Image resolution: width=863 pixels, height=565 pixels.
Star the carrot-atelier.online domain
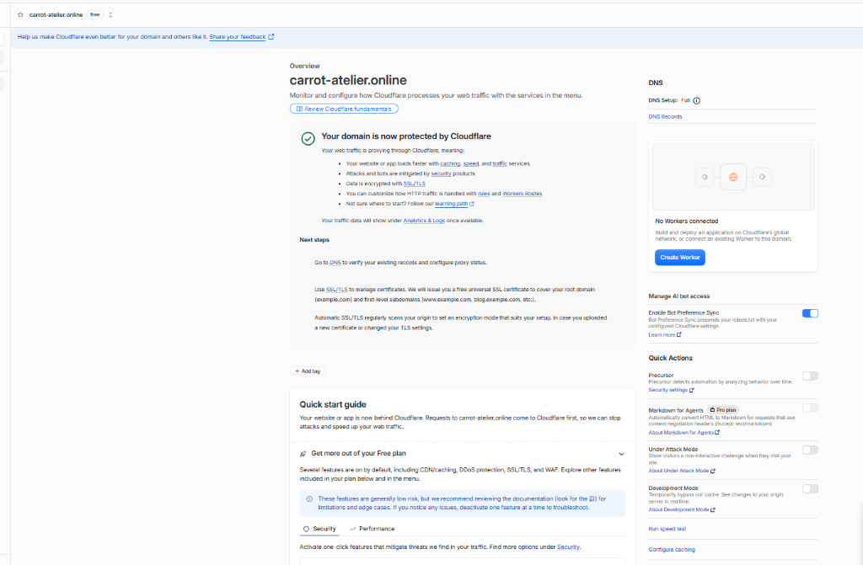tap(20, 15)
